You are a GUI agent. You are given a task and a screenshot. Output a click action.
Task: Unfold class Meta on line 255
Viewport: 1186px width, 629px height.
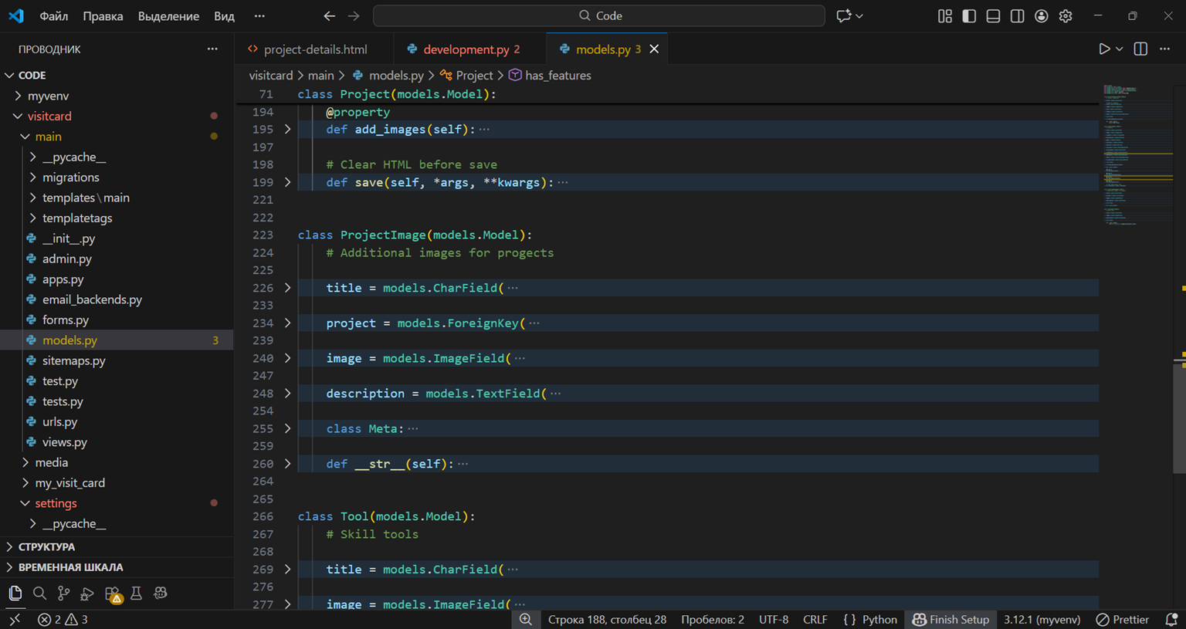coord(288,428)
